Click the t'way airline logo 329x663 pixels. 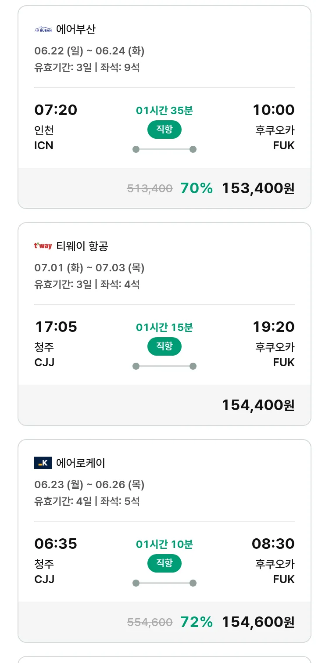click(x=43, y=246)
